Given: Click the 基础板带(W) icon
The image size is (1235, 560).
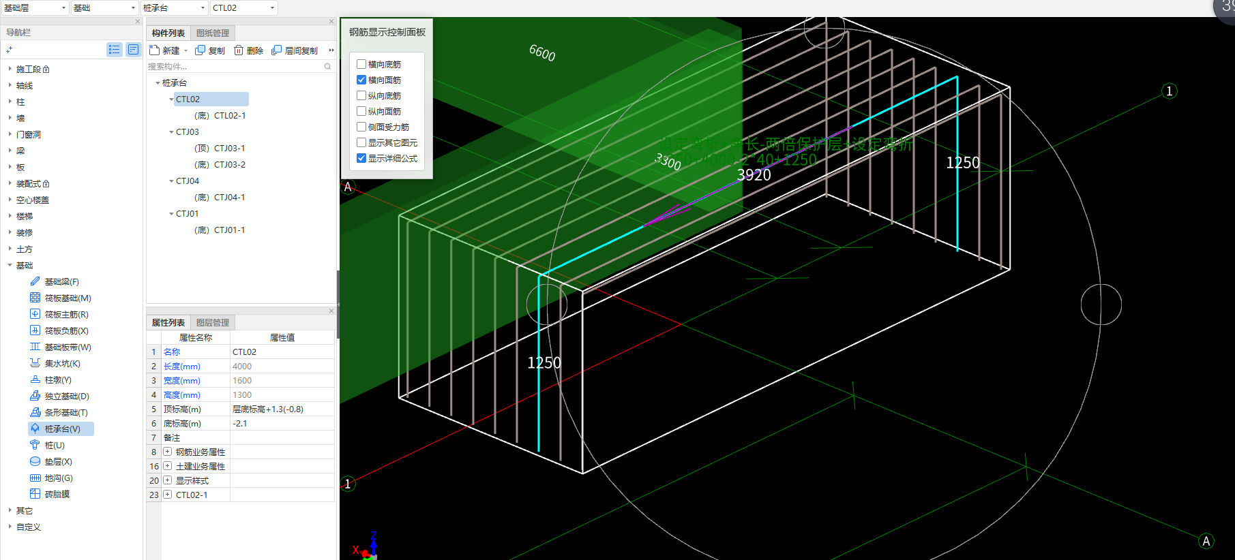Looking at the screenshot, I should (x=35, y=347).
